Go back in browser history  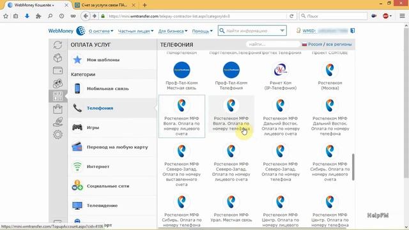click(85, 16)
